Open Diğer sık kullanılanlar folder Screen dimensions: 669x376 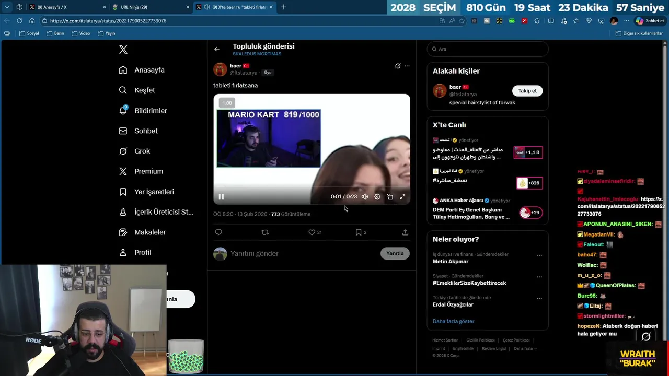(x=639, y=33)
